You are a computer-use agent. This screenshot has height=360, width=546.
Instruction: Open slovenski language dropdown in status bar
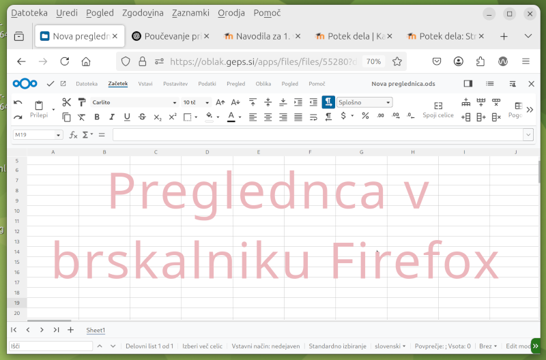click(390, 346)
